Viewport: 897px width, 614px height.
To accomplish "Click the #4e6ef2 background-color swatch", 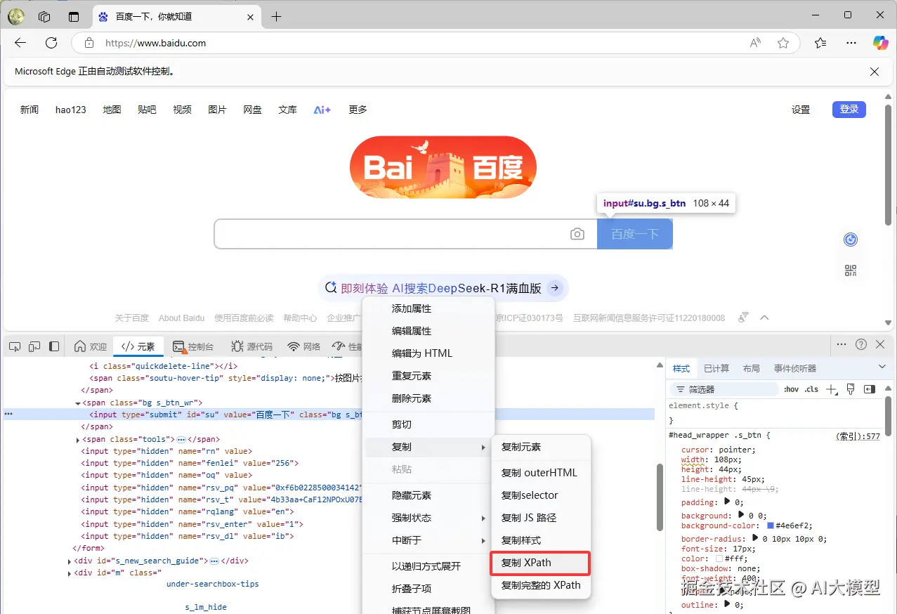I will (x=771, y=525).
